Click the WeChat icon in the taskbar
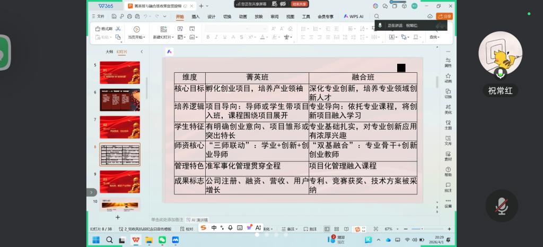 162,240
